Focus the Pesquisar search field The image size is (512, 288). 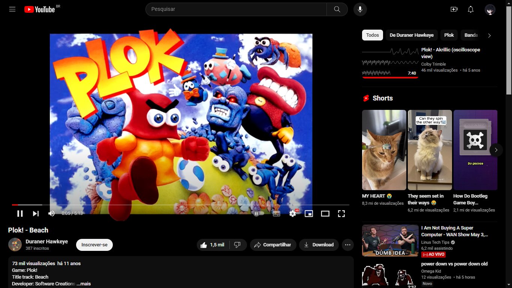[x=236, y=9]
